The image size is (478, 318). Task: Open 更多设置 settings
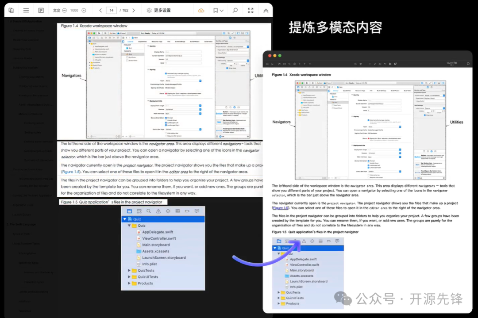pos(158,10)
